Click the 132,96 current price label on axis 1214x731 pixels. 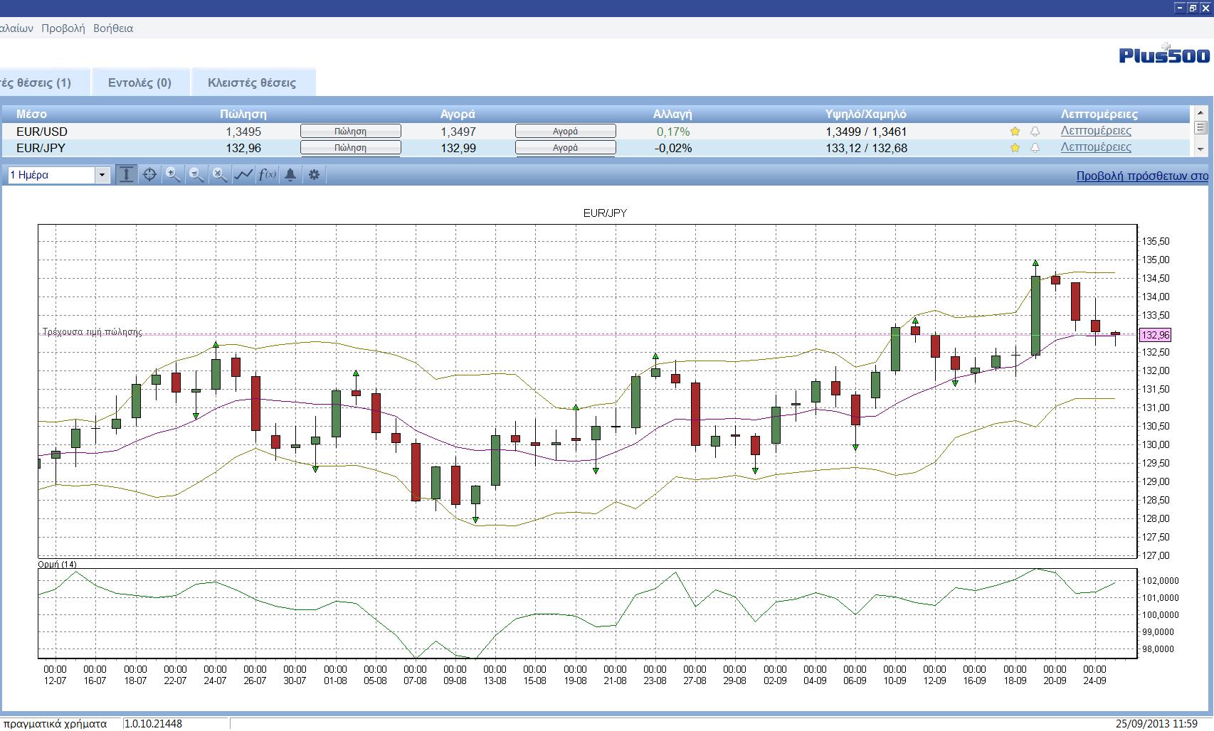point(1155,335)
